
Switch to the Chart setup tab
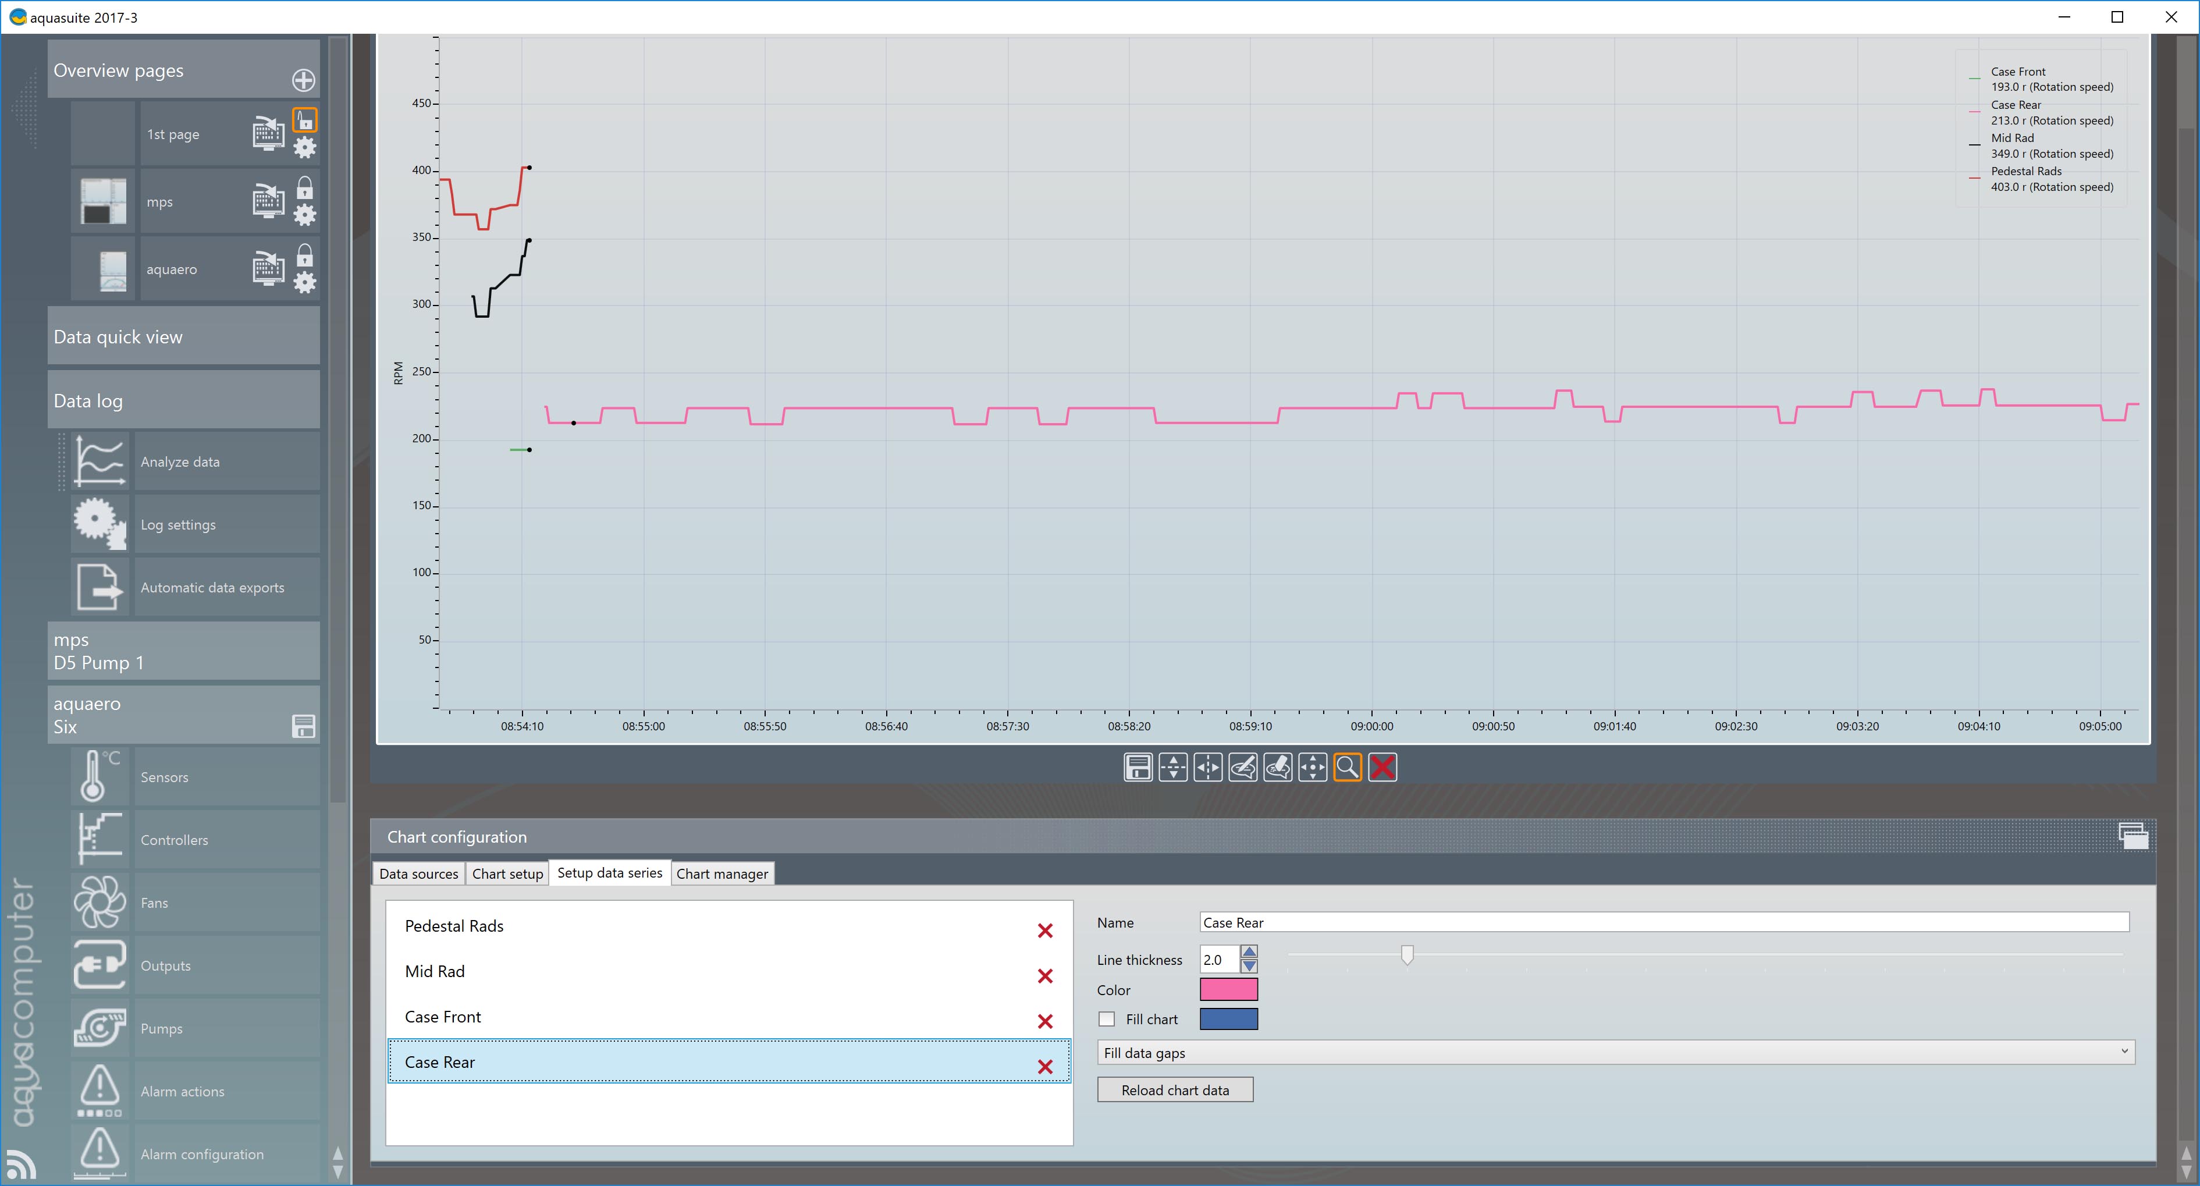(x=507, y=873)
